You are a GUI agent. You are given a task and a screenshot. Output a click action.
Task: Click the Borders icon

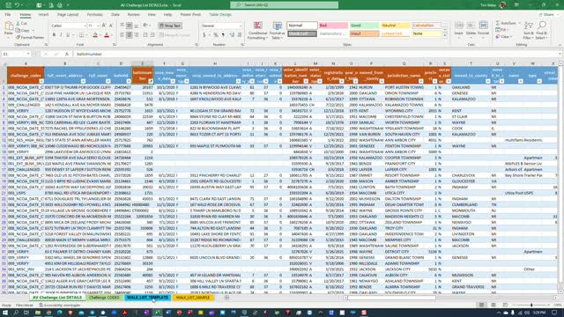[x=81, y=35]
